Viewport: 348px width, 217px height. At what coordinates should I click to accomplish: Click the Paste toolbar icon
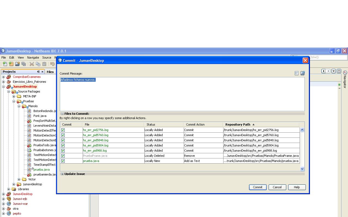44,64
